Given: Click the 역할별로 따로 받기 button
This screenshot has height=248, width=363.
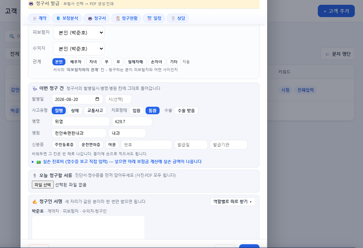Looking at the screenshot, I should [233, 202].
